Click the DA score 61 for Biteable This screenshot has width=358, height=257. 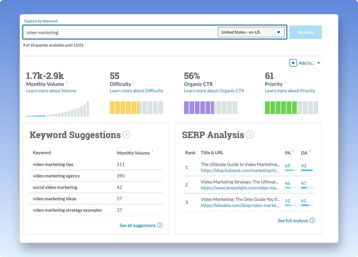coord(304,201)
